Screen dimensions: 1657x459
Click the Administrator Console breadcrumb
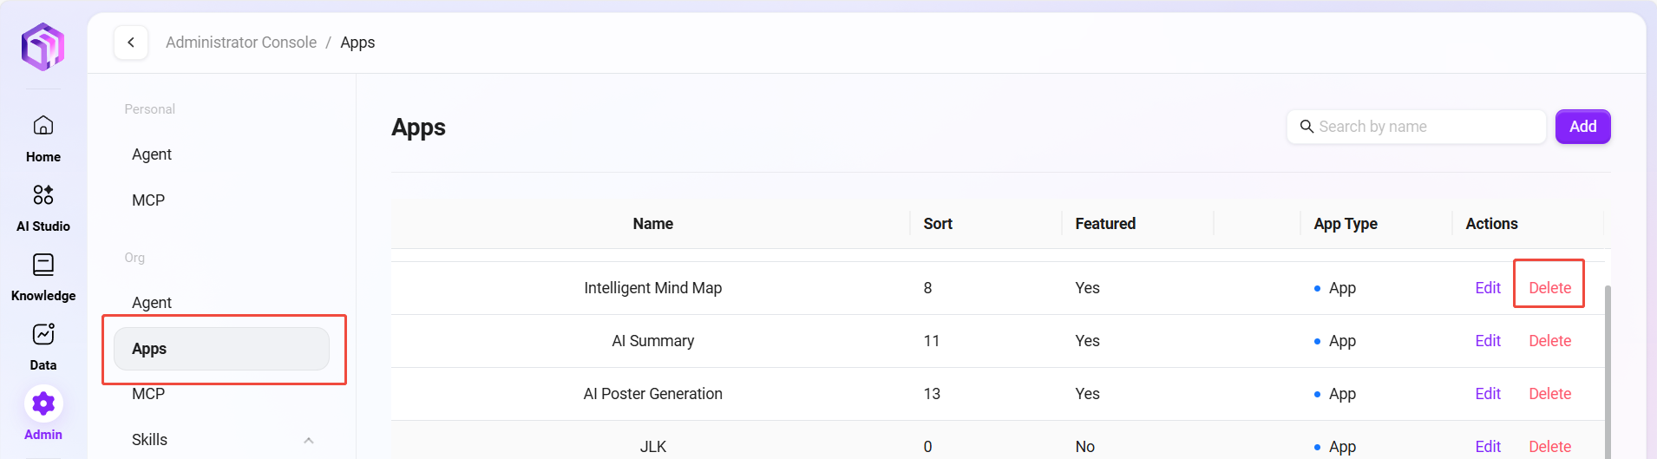(241, 43)
